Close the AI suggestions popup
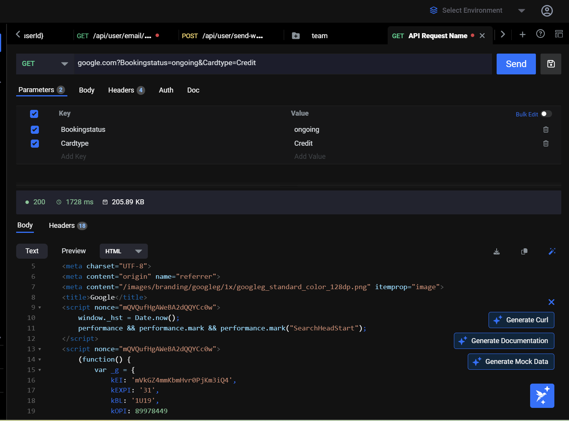 tap(551, 302)
